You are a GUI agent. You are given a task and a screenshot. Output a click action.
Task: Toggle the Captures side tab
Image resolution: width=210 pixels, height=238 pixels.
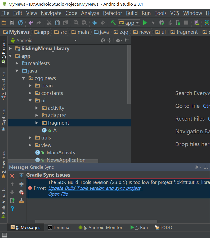(x=3, y=120)
